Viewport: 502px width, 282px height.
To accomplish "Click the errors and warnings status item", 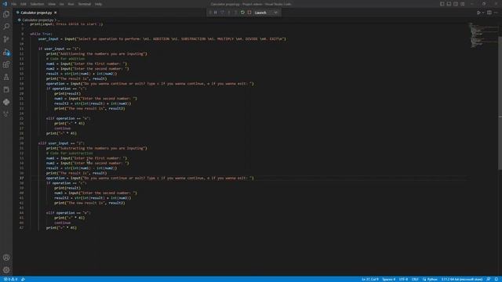I will 10,279.
